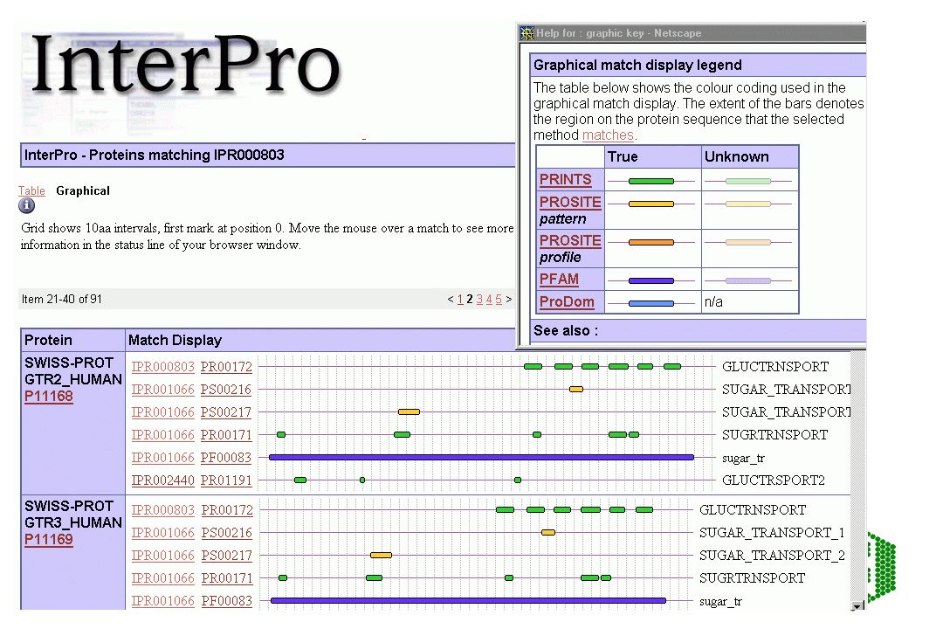Screen dimensions: 943x629
Task: Go to next page with the > arrow
Action: point(509,299)
